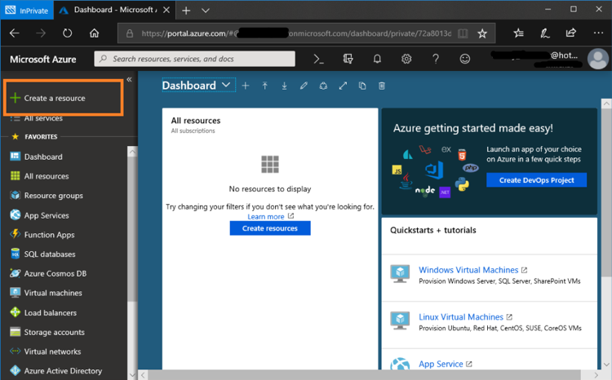Click the New dashboard plus icon
The height and width of the screenshot is (380, 612).
[246, 86]
